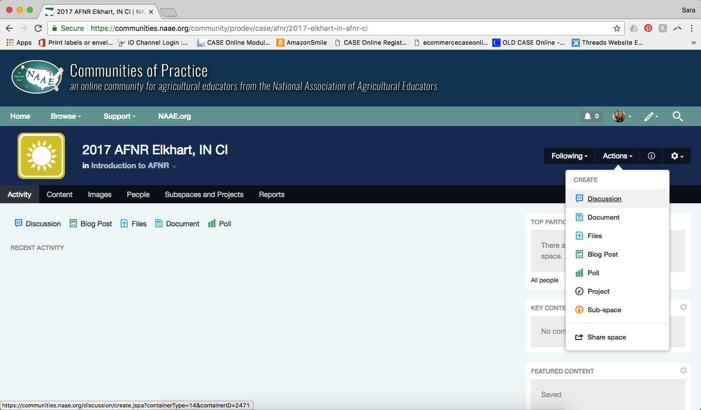Click the yellow sun space avatar
Screen dimensions: 701x410
(41, 156)
